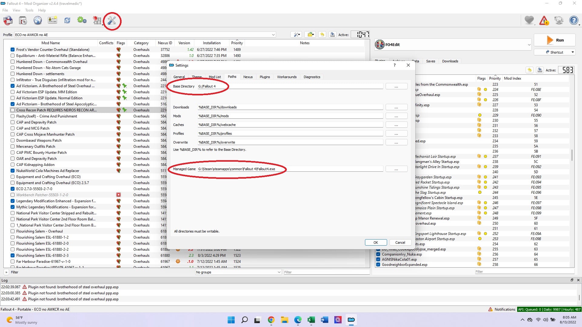Open the Executables editor gears icon

point(82,21)
